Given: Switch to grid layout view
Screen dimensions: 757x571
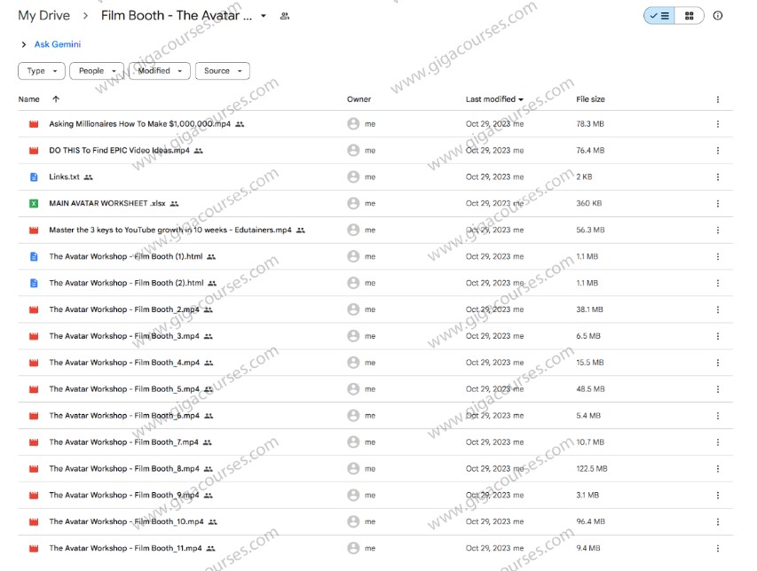Looking at the screenshot, I should pyautogui.click(x=689, y=16).
